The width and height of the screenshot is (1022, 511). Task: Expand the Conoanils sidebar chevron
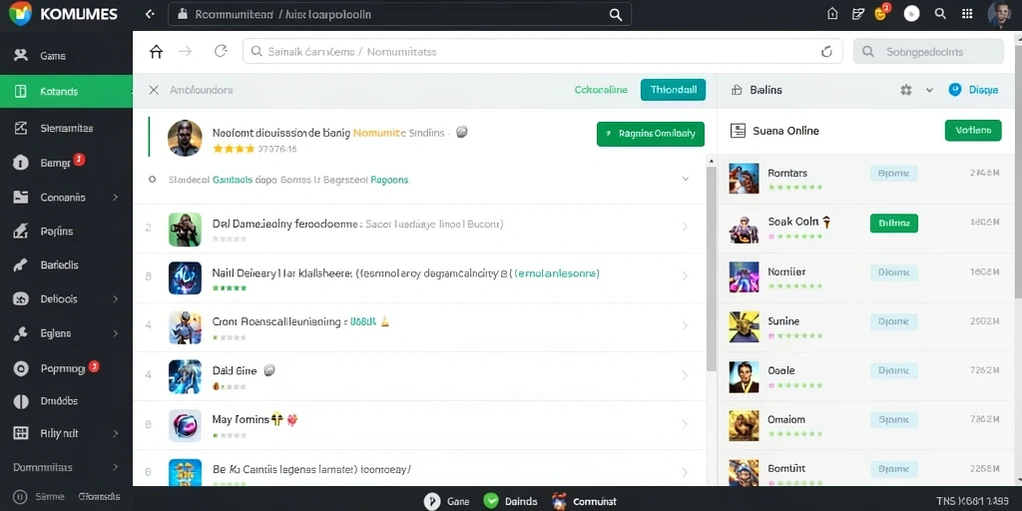click(116, 197)
